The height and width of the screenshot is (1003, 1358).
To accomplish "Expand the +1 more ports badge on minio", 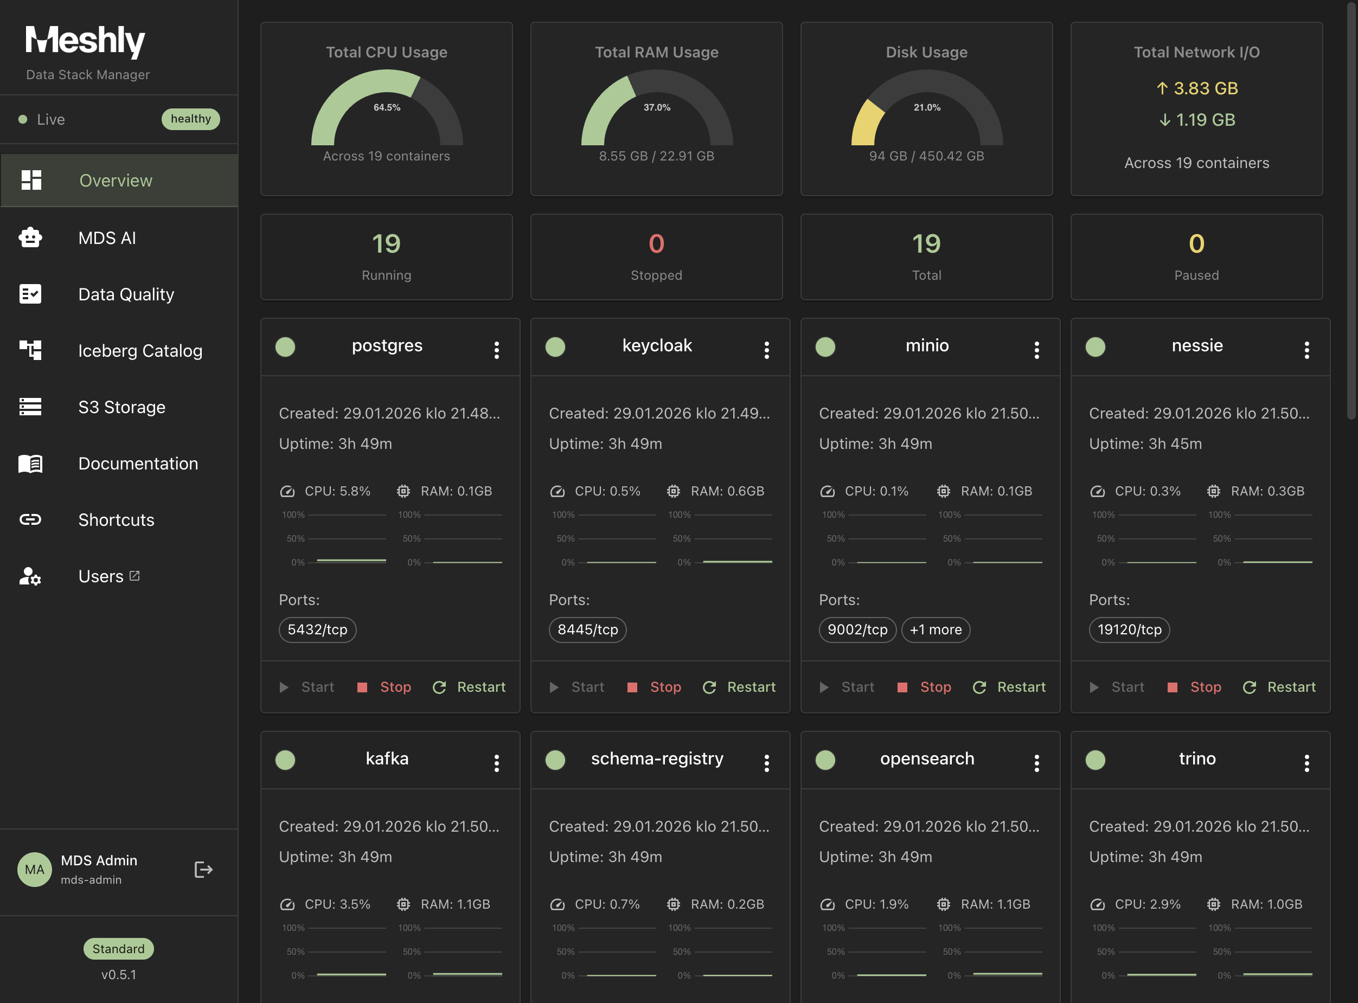I will (x=936, y=629).
